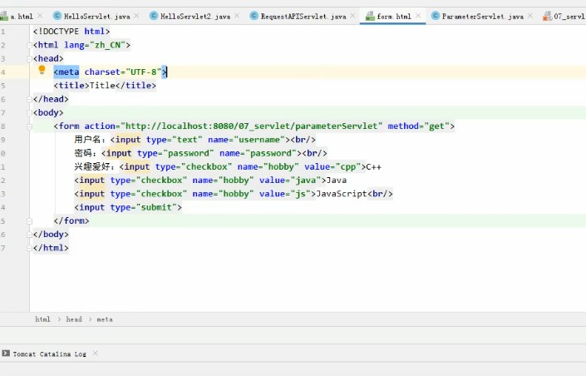Switch to the a.html tab

[22, 17]
